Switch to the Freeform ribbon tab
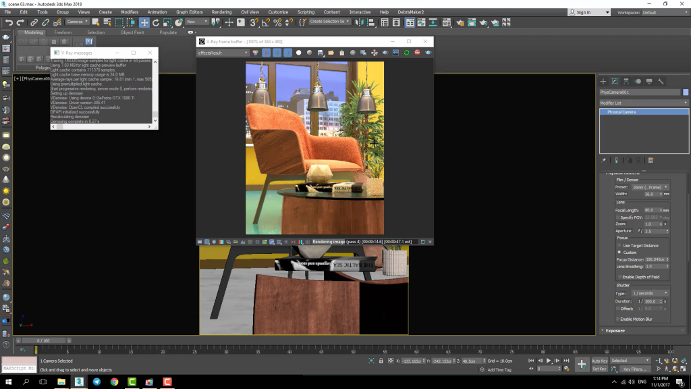 pyautogui.click(x=63, y=32)
